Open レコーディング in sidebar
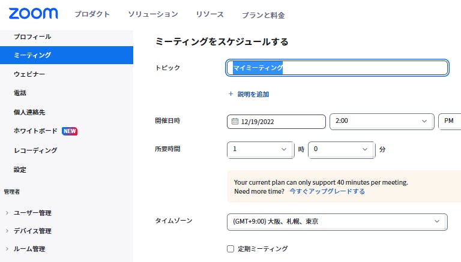The height and width of the screenshot is (262, 461). 35,150
